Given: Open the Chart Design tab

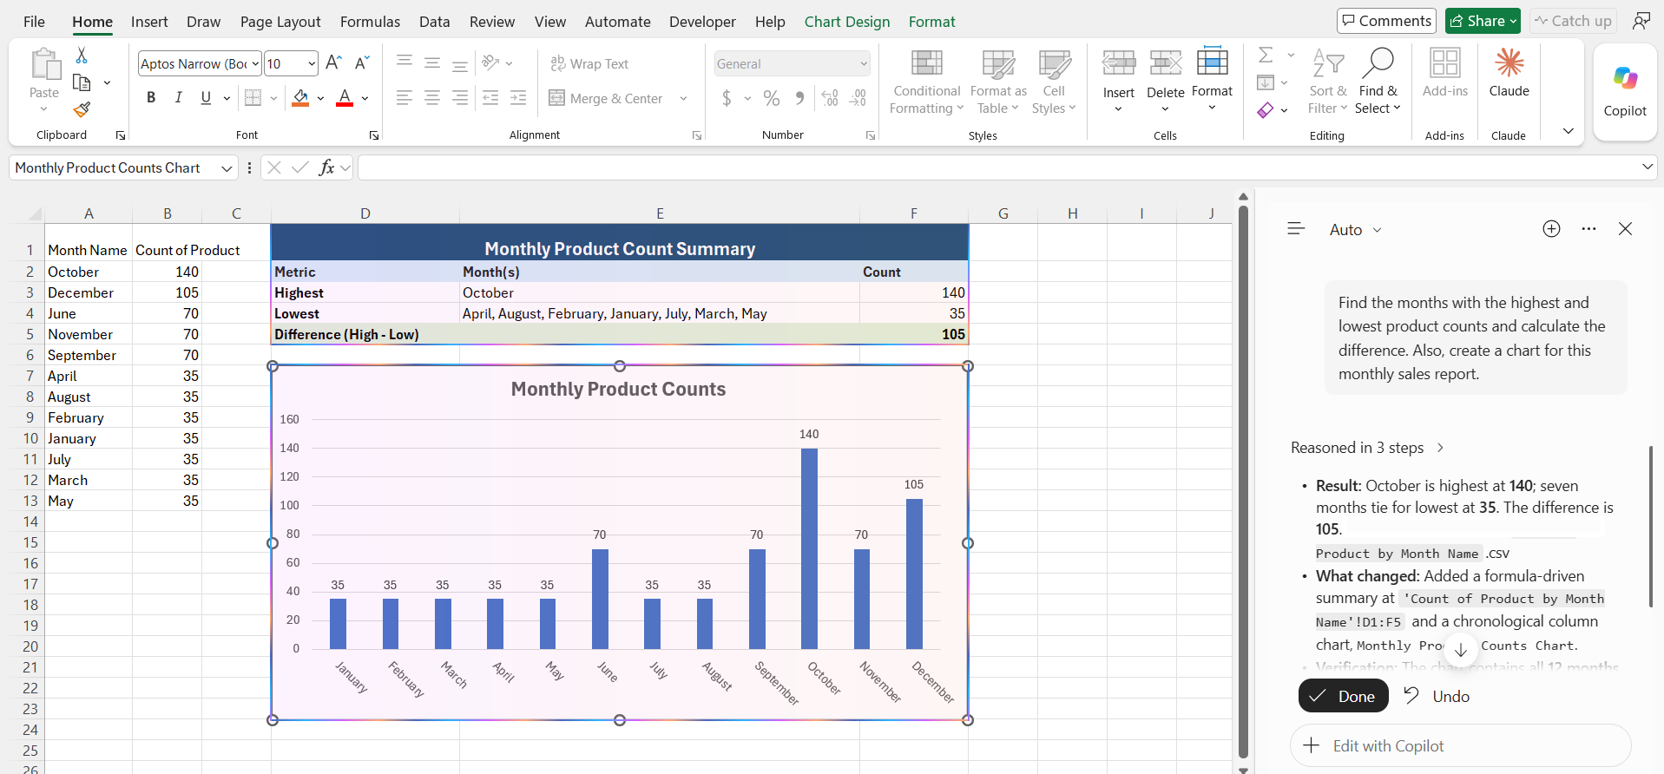Looking at the screenshot, I should pos(847,22).
